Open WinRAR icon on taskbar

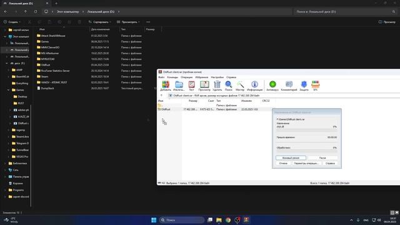(x=246, y=220)
